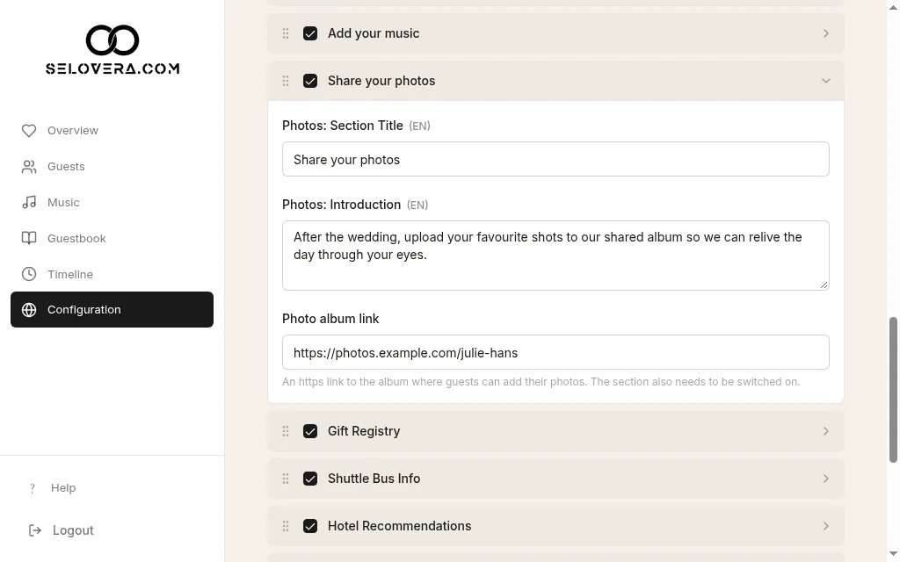The image size is (900, 562).
Task: Select the Configuration menu item
Action: click(112, 310)
